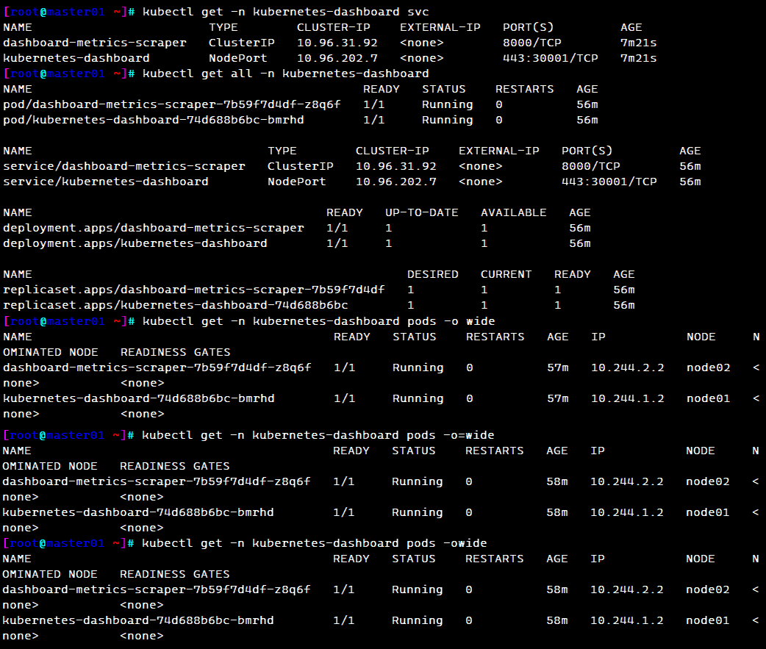Click 'replicaset.apps/kubernetes-dashboard-74d688b6bc' name
This screenshot has width=766, height=649.
coord(176,305)
